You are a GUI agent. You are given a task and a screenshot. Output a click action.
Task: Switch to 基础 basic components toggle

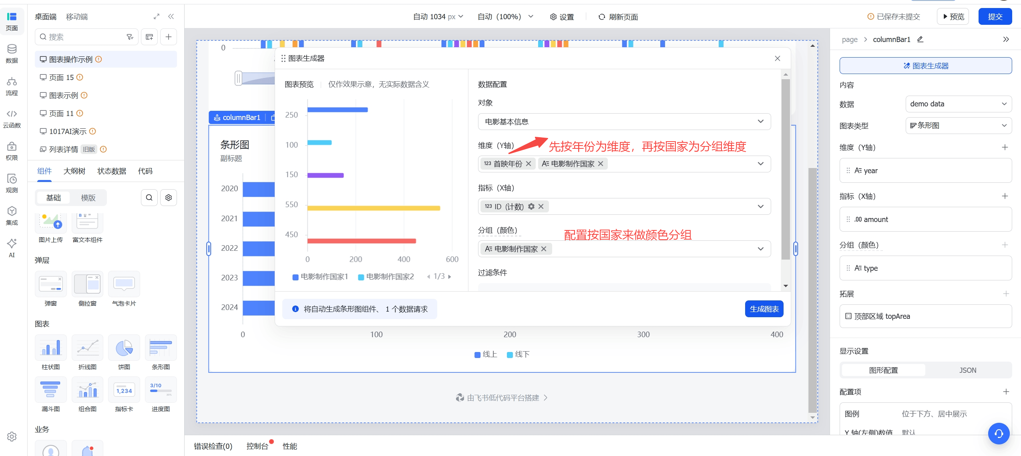point(53,198)
